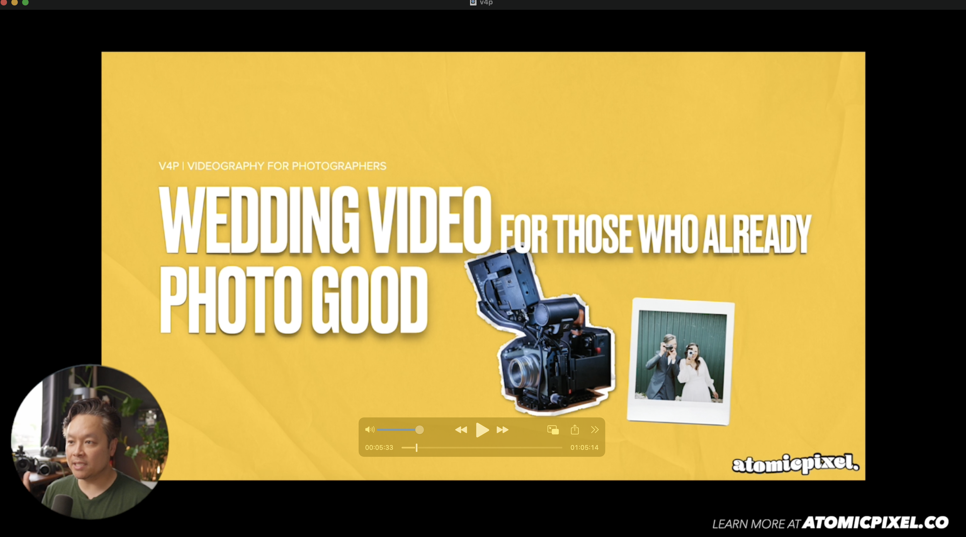Click the yellow minimize window button
Screen dimensions: 966x537
point(14,2)
